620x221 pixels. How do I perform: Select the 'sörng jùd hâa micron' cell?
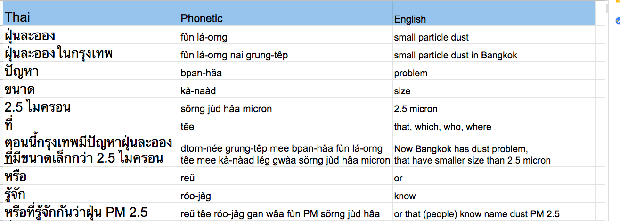tap(286, 107)
